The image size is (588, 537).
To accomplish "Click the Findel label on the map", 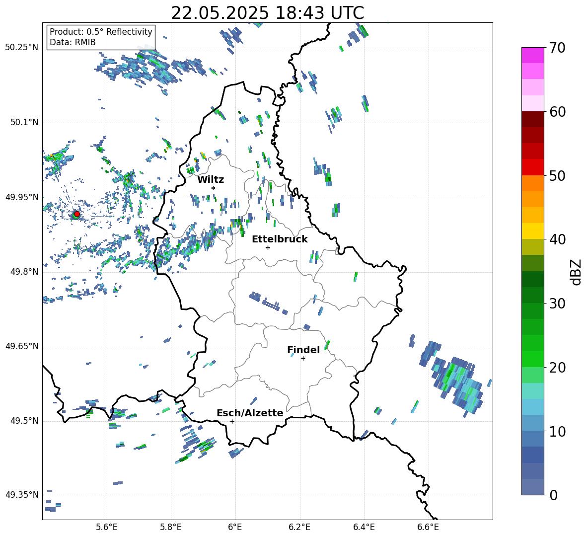I will (303, 350).
